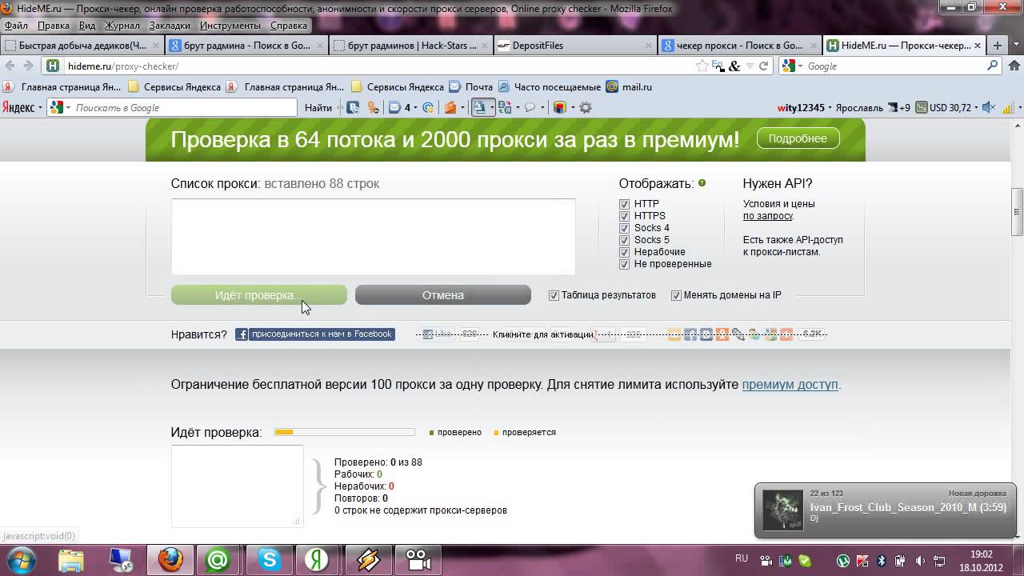Open Firefox from the taskbar
The image size is (1024, 576).
click(x=170, y=560)
